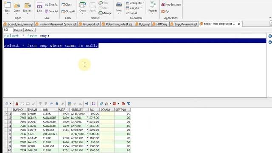
Task: Go to previous statement with the up arrow
Action: (x=270, y=36)
